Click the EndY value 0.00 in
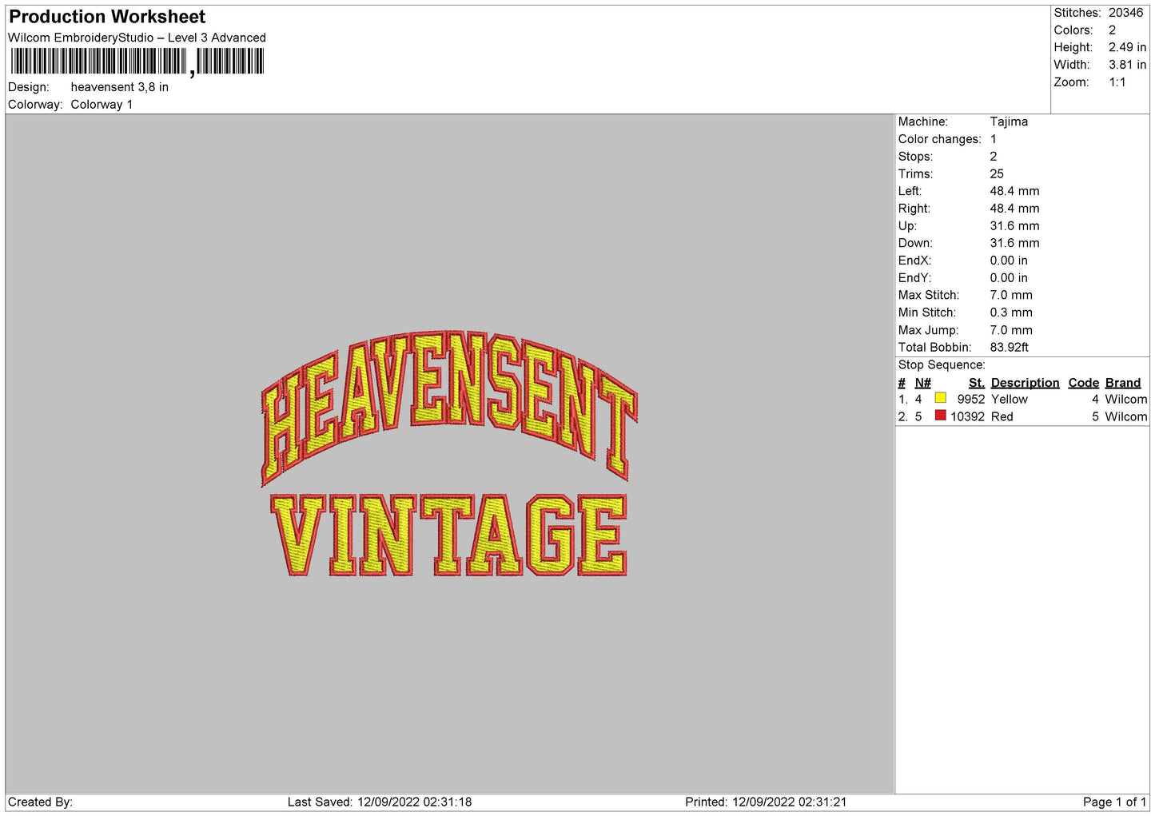This screenshot has height=816, width=1155. [x=1009, y=278]
